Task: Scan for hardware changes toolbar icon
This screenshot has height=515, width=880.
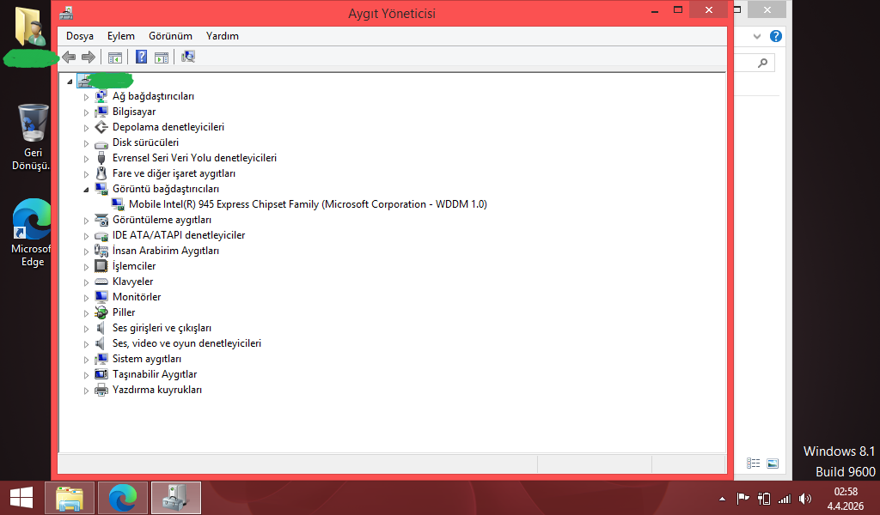Action: [188, 57]
